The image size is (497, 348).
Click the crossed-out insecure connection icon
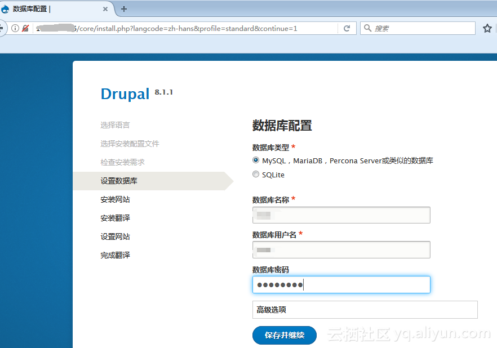25,29
